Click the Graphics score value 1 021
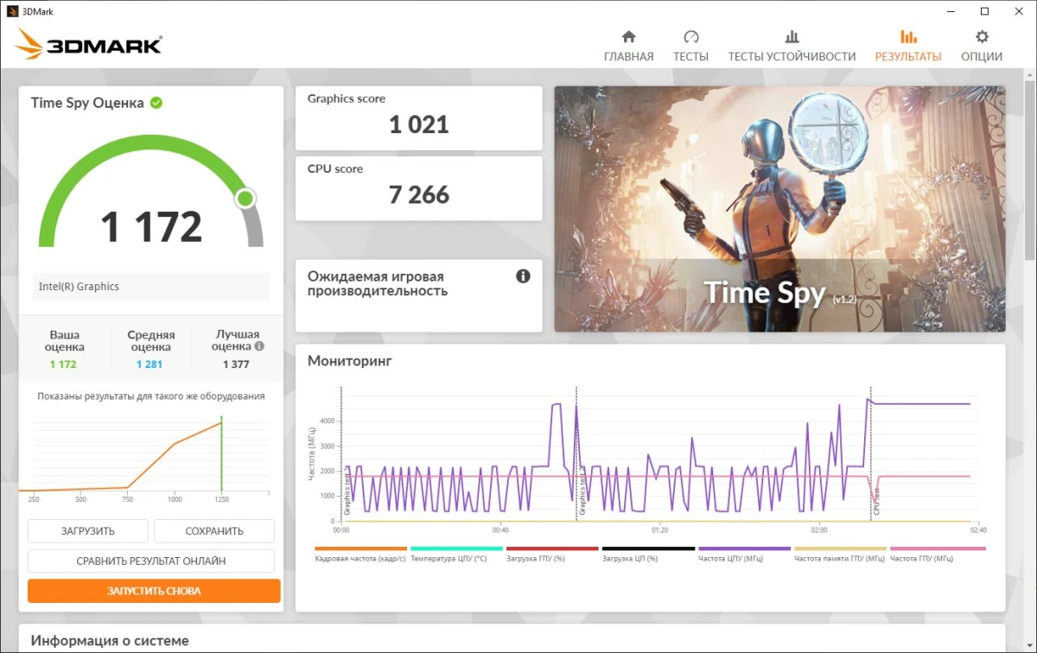 (419, 124)
